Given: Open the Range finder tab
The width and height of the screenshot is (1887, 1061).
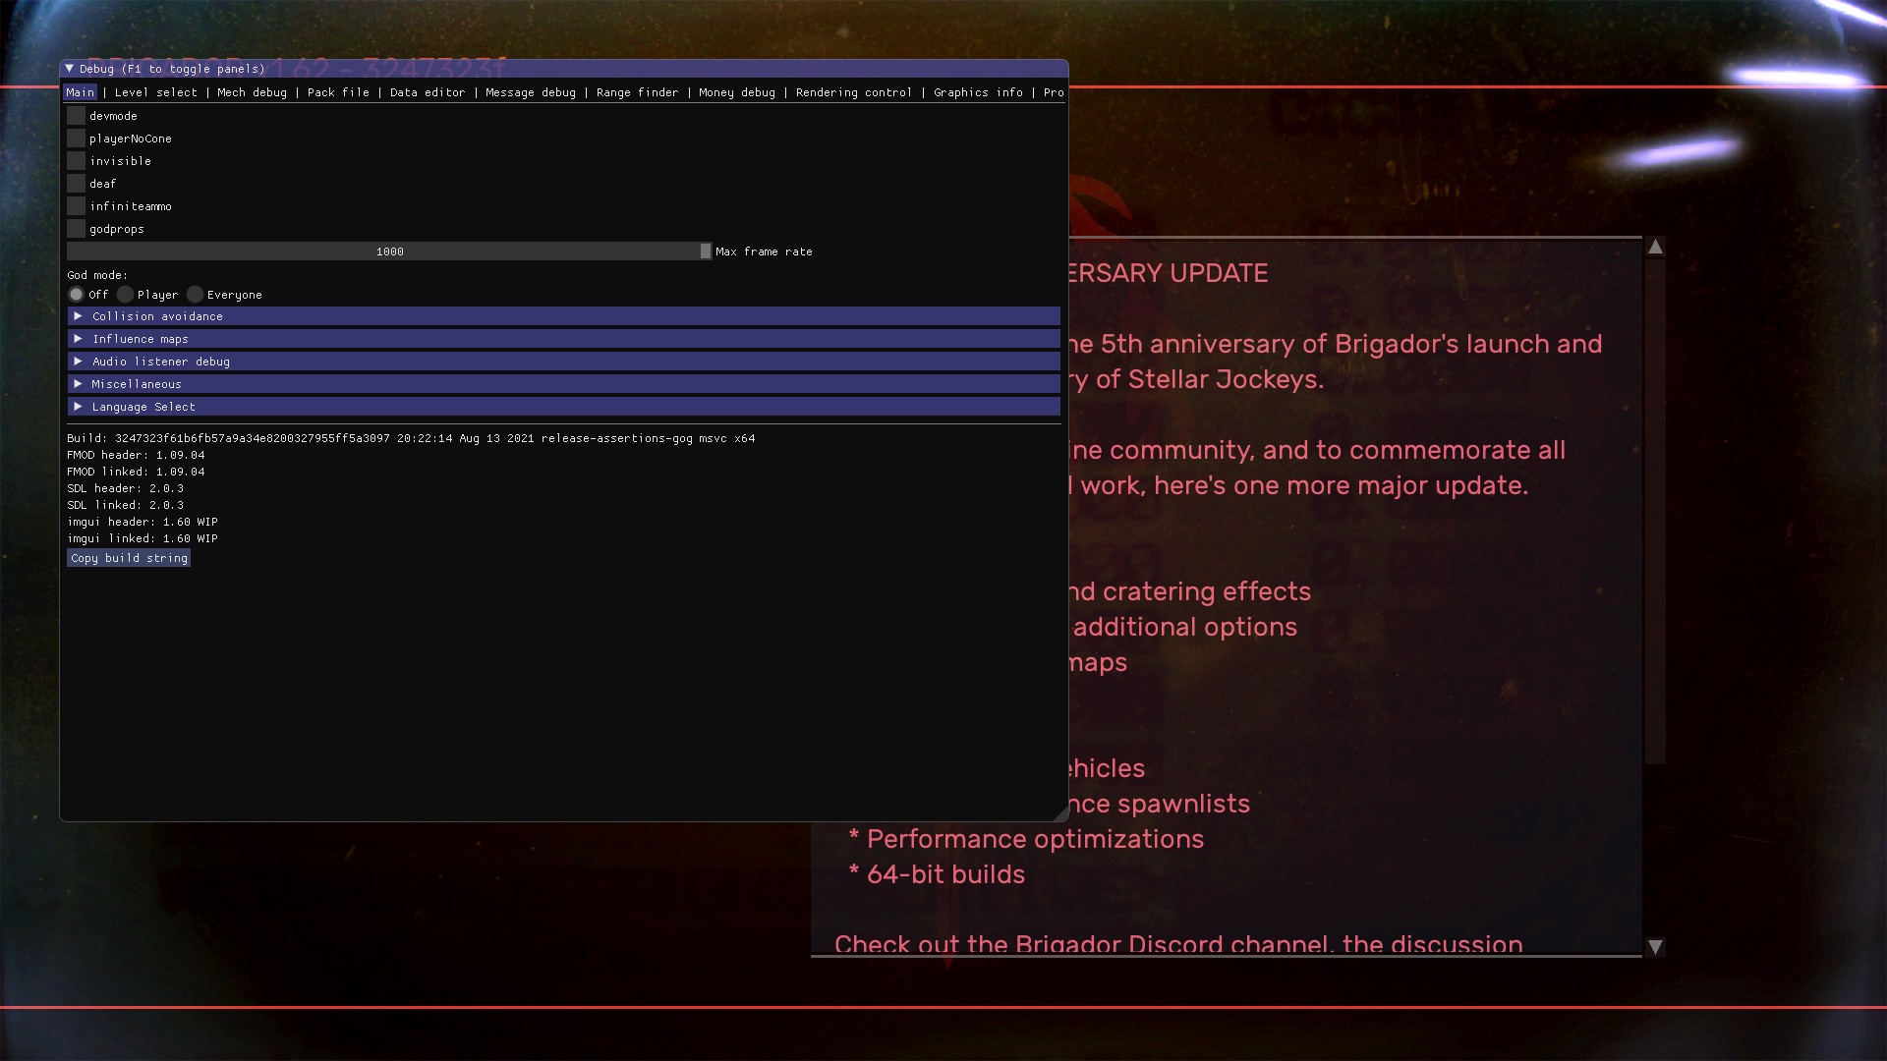Looking at the screenshot, I should [x=637, y=92].
